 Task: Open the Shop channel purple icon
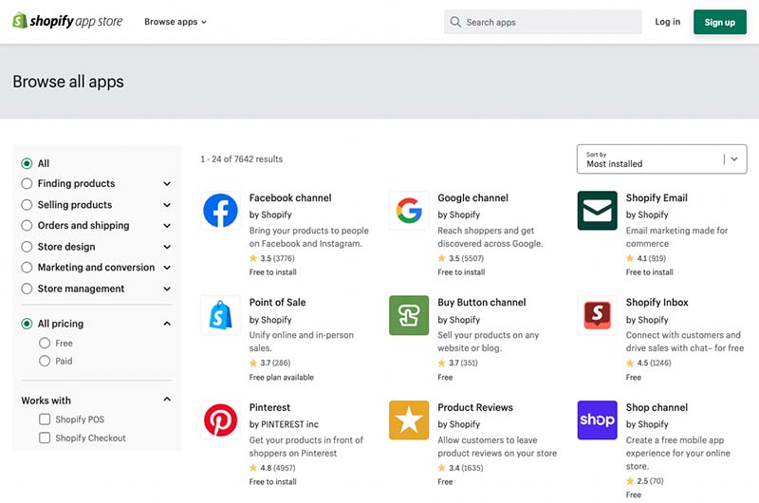click(x=597, y=420)
